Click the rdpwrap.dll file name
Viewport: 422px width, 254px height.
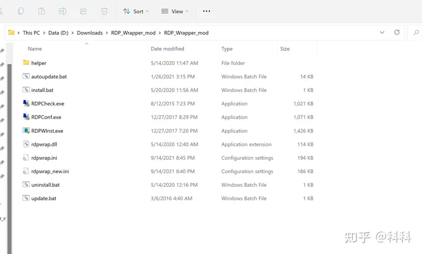(x=44, y=145)
